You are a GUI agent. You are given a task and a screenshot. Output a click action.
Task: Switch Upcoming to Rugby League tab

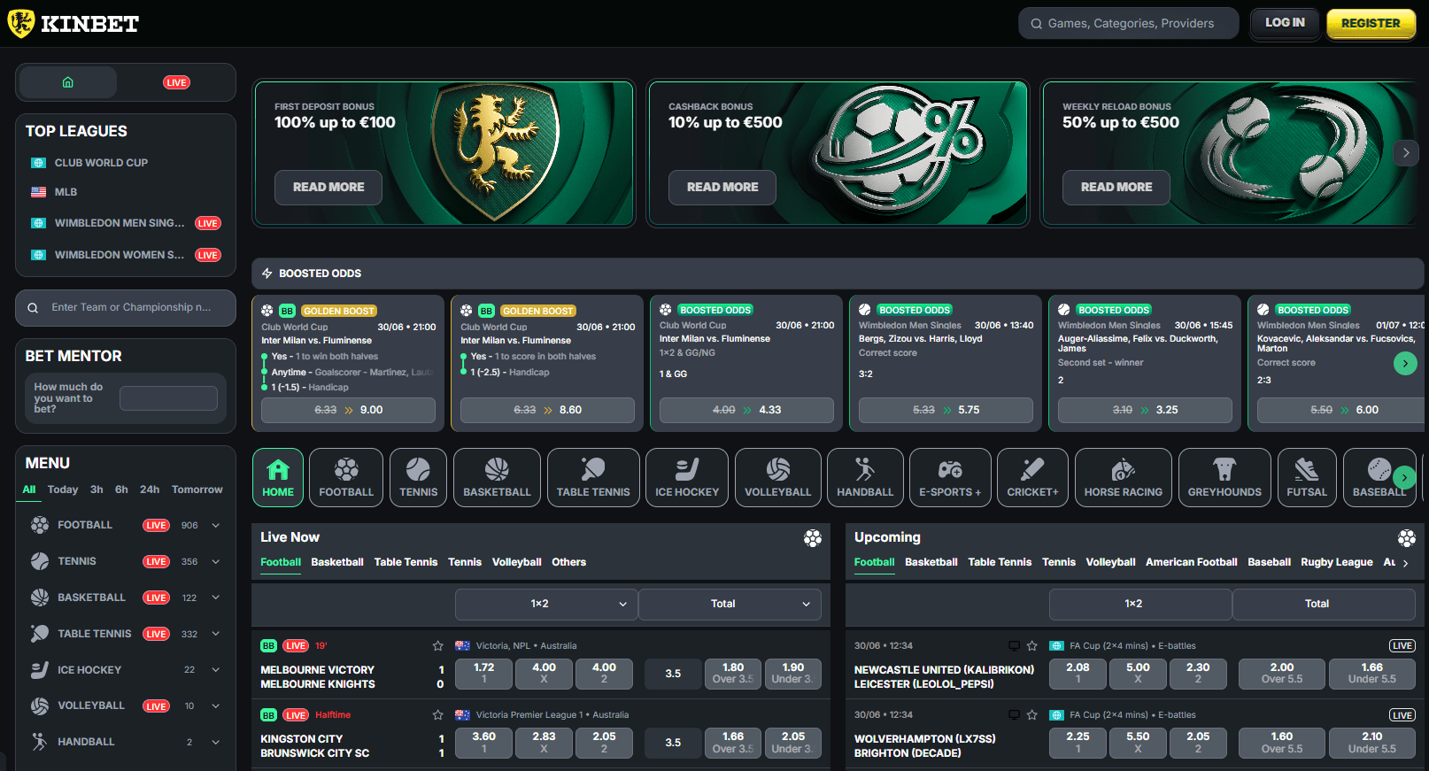coord(1337,562)
